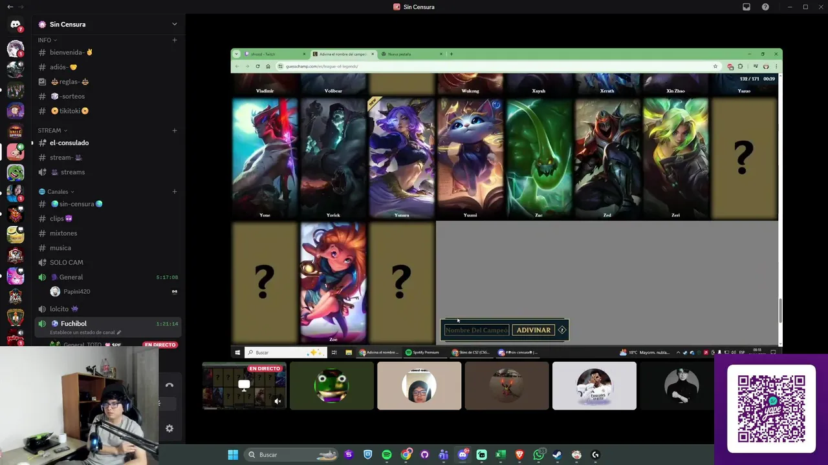Open the live stream preview tile

point(244,386)
